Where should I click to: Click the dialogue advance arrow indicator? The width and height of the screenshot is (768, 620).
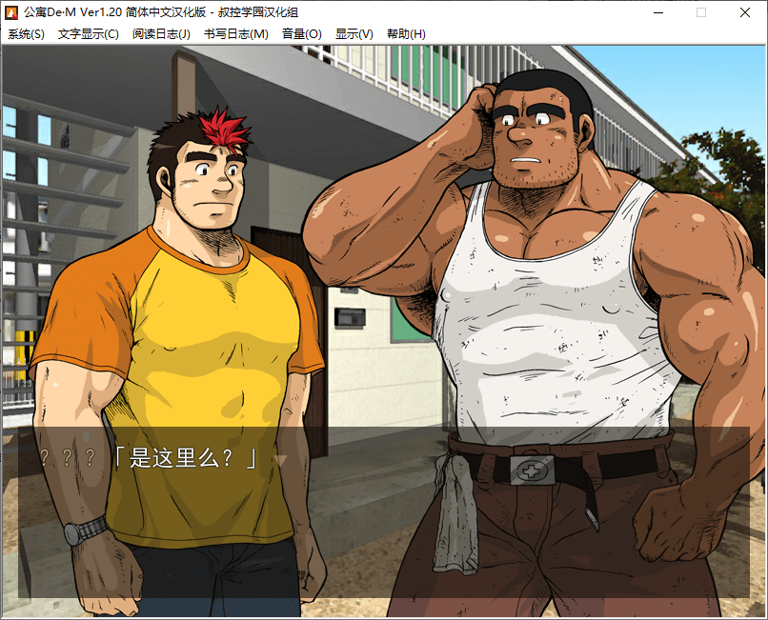pos(280,460)
